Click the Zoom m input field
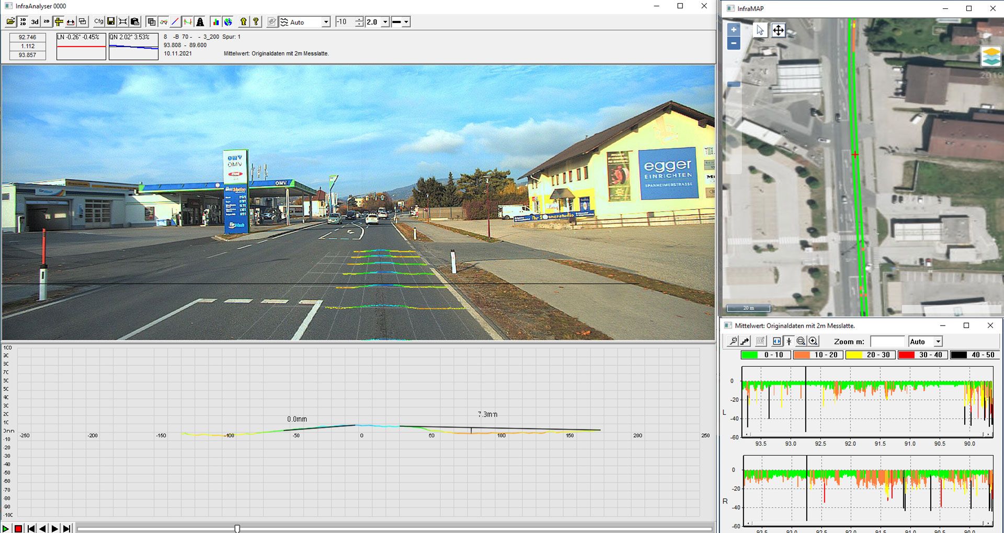 point(887,342)
